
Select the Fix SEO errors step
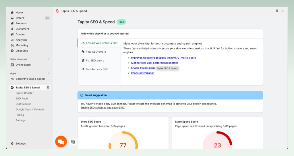click(99, 60)
